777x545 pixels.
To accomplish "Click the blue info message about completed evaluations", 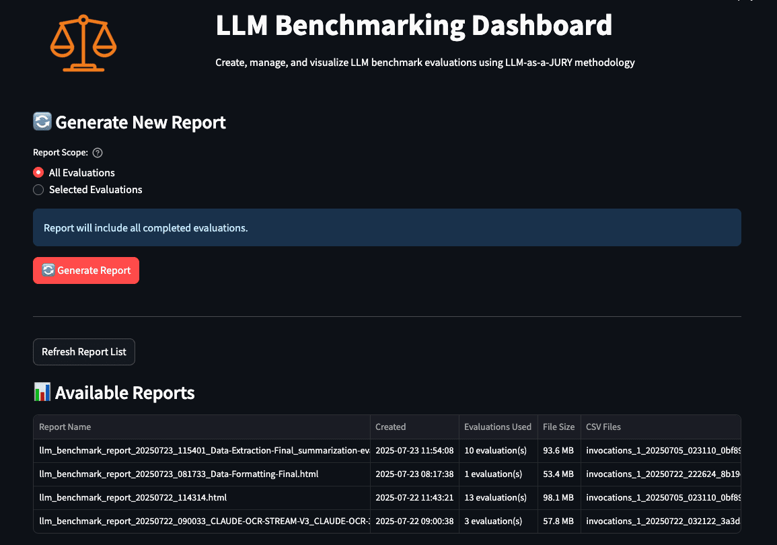I will (387, 227).
